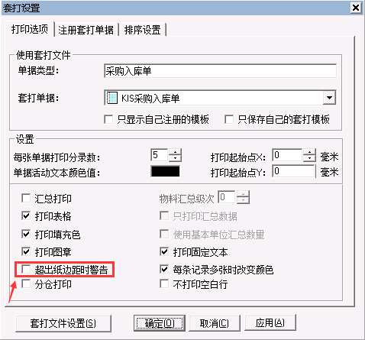Open the 排序设置 tab
This screenshot has height=340, width=365.
tap(143, 30)
